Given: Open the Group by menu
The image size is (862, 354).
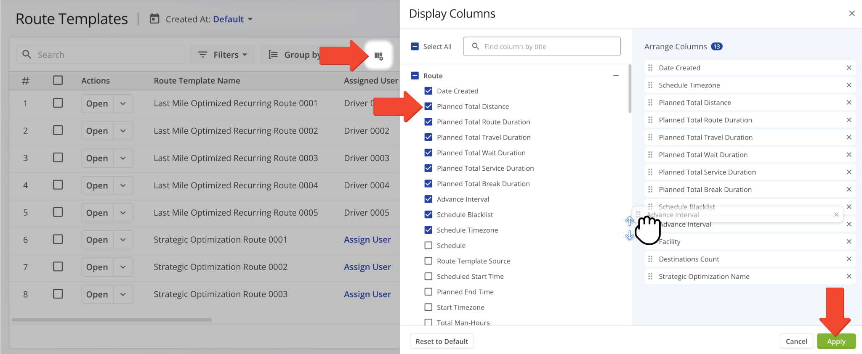Looking at the screenshot, I should coord(294,55).
